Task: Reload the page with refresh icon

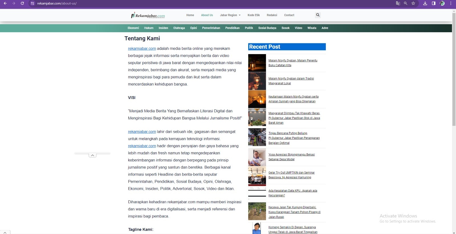Action: (22, 3)
